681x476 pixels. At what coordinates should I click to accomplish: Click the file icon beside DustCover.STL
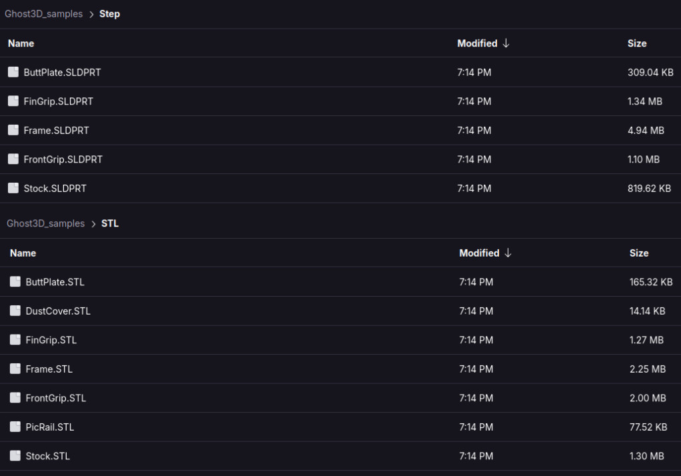[15, 311]
